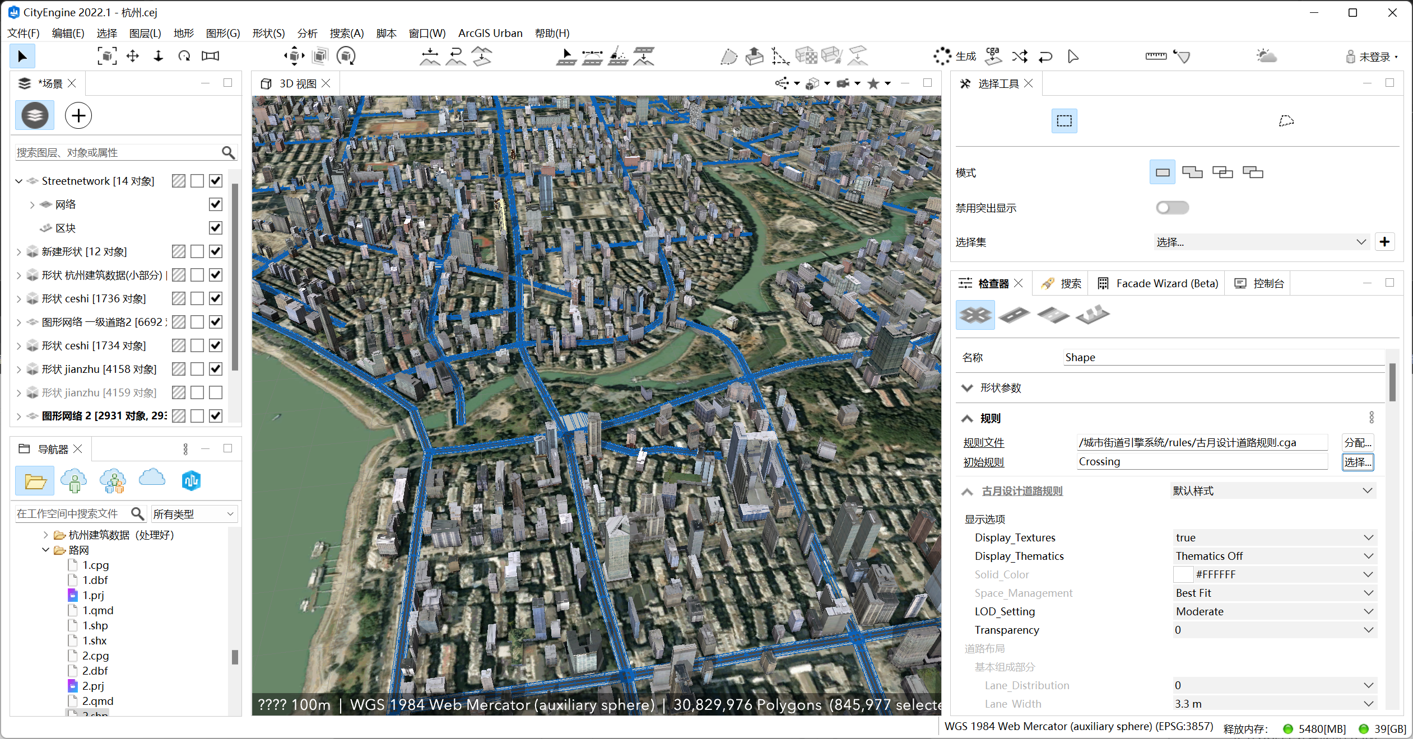This screenshot has height=739, width=1413.
Task: Click the 规则文件 link
Action: point(983,443)
